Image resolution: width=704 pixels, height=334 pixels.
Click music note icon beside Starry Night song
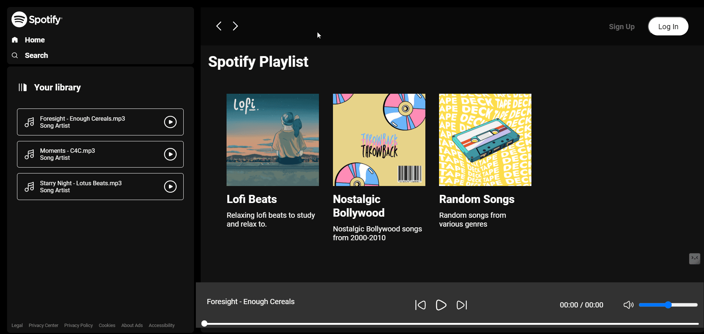[29, 187]
